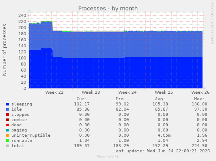The height and width of the screenshot is (161, 216).
Task: Select runnable current value 1.04
Action: (84, 141)
